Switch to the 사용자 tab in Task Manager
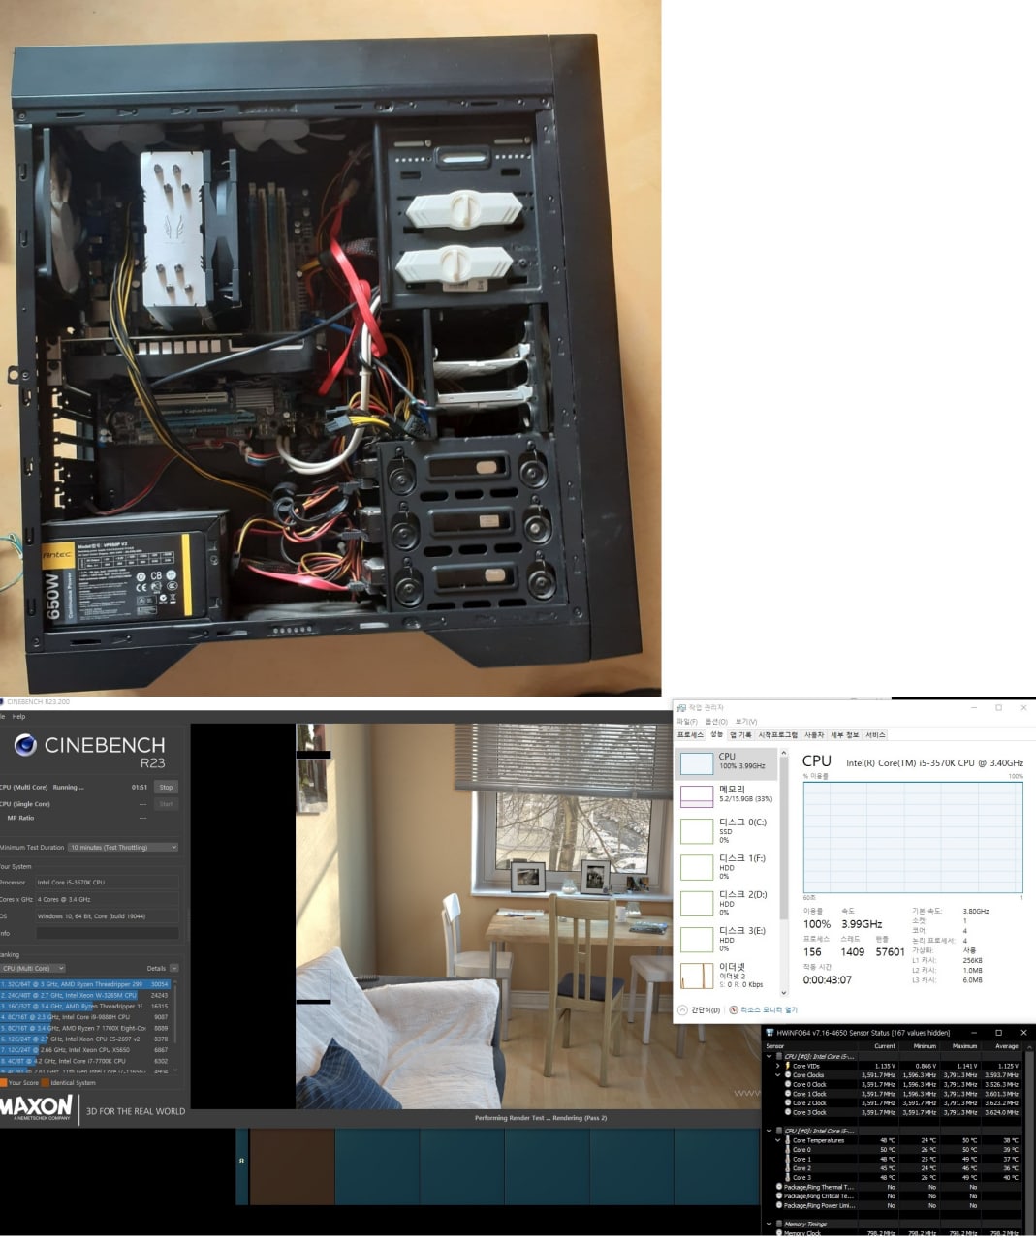The image size is (1036, 1240). 814,735
